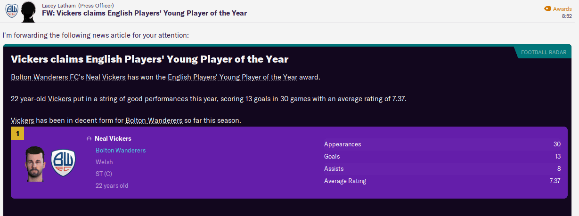Click 'Vickers' in the 'decent form' sentence
Screen dimensions: 579x216
click(x=22, y=120)
